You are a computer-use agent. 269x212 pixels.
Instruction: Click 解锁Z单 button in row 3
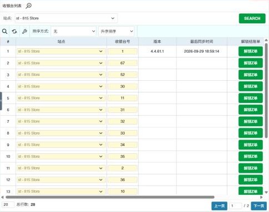tap(251, 75)
